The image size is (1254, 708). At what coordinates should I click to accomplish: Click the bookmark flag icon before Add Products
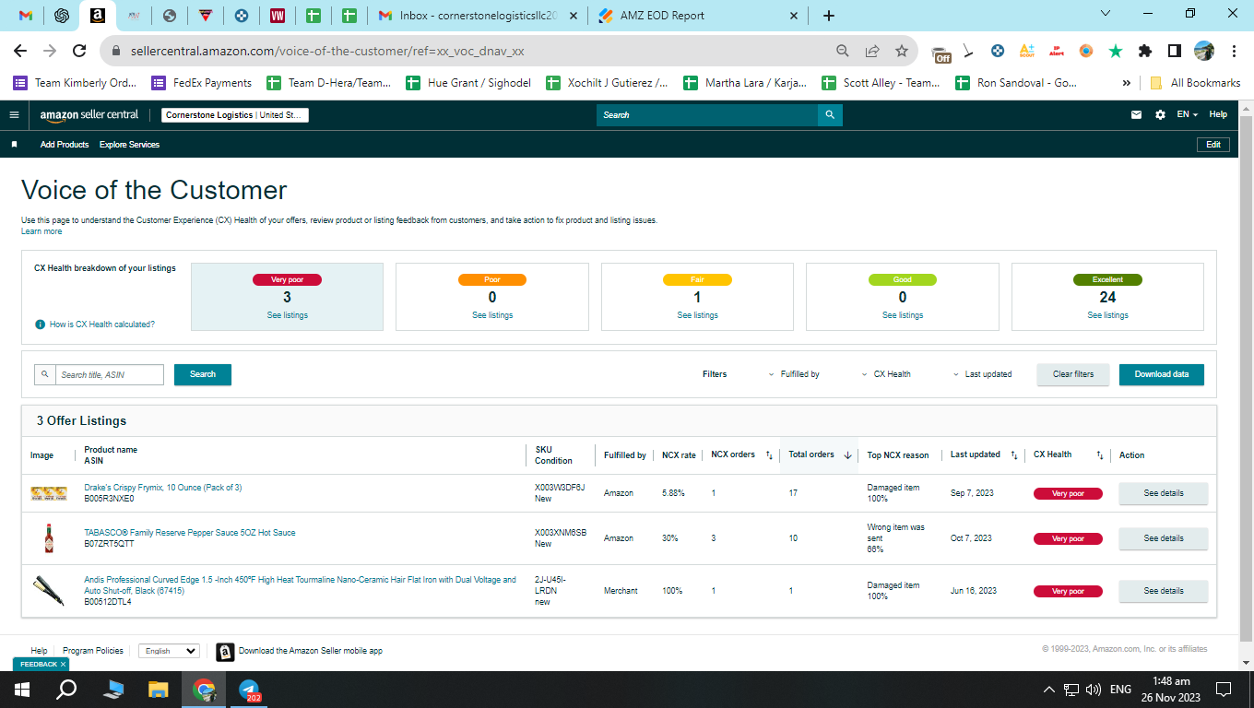click(x=14, y=145)
